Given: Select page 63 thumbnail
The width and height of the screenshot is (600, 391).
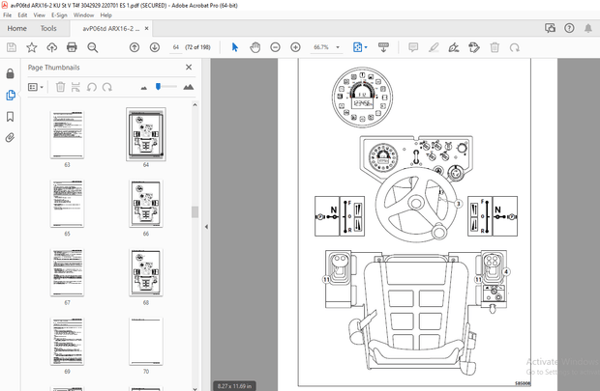Looking at the screenshot, I should pyautogui.click(x=67, y=134).
